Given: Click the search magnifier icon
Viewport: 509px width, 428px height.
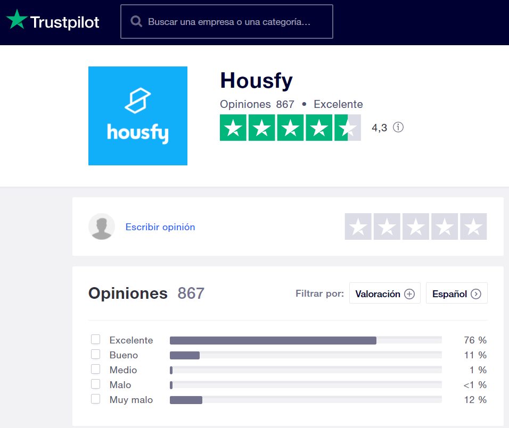Looking at the screenshot, I should click(x=136, y=22).
